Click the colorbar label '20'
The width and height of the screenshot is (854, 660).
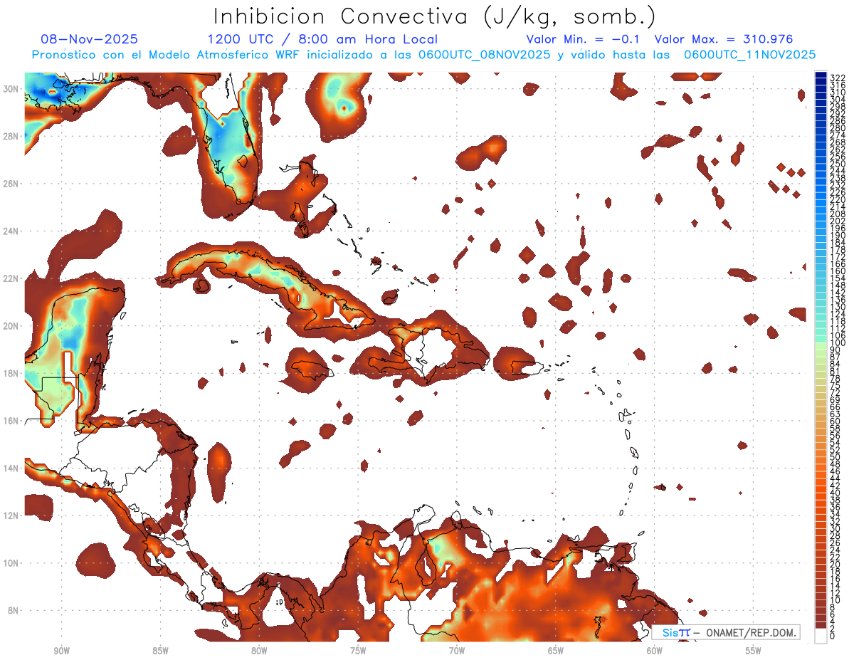tap(835, 565)
